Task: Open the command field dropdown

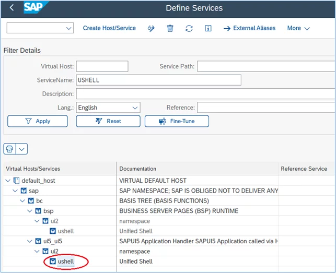Action: tap(68, 28)
